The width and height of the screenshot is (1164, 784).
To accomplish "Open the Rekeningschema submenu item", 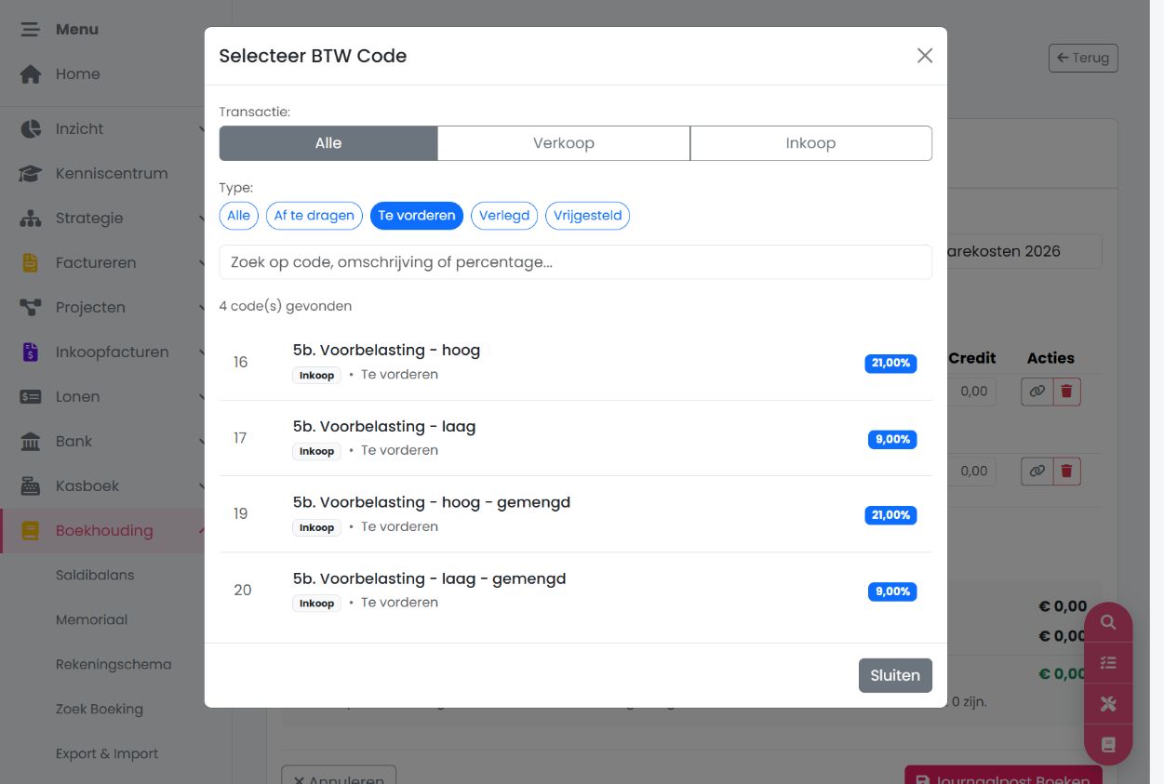I will point(114,664).
